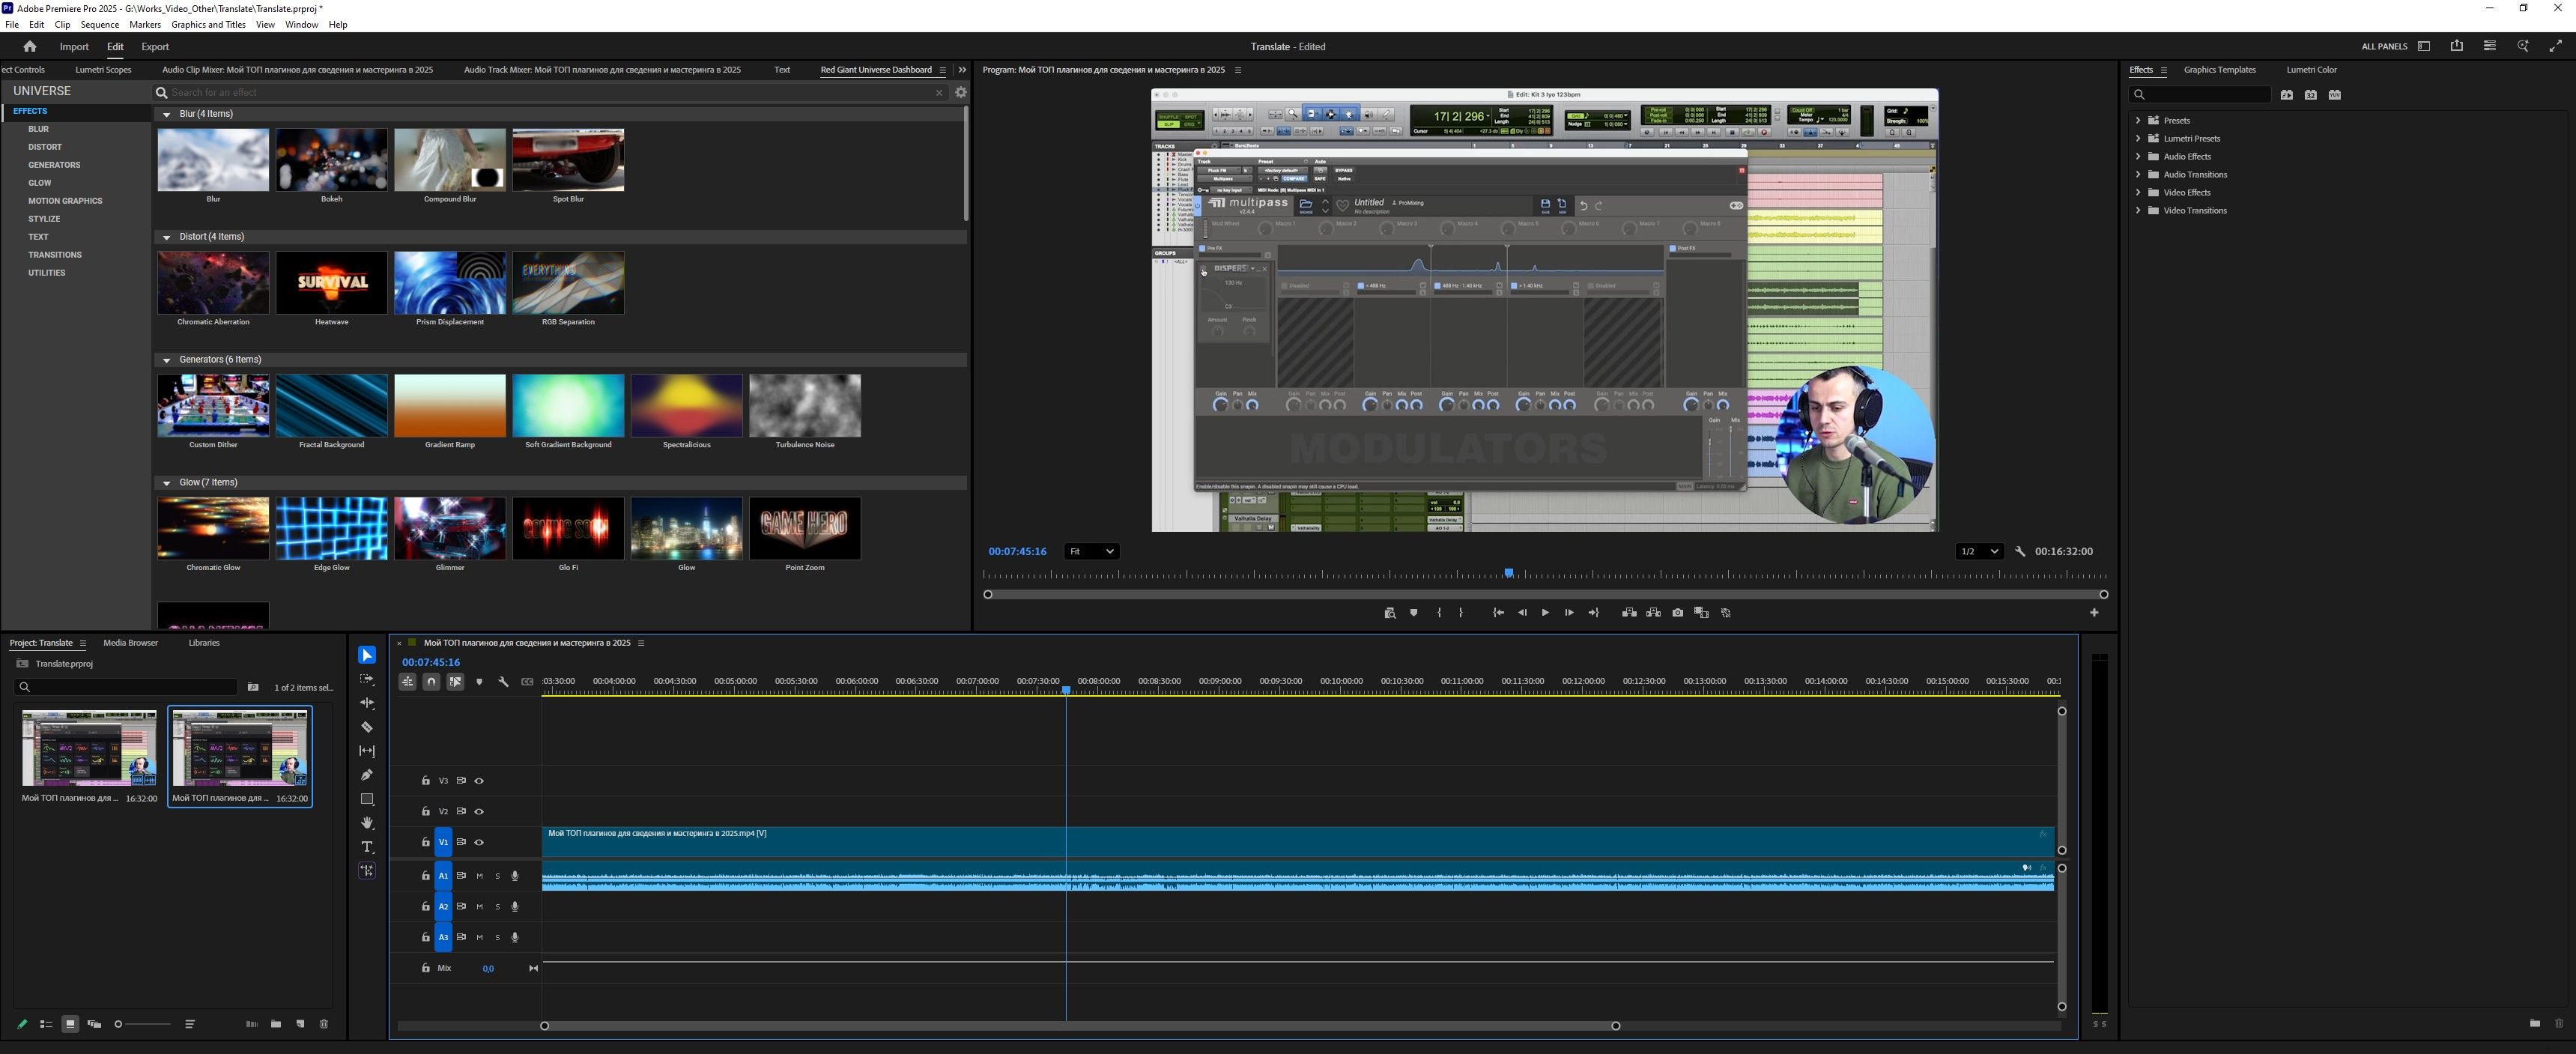Toggle V1 track output eye
2576x1054 pixels.
479,842
